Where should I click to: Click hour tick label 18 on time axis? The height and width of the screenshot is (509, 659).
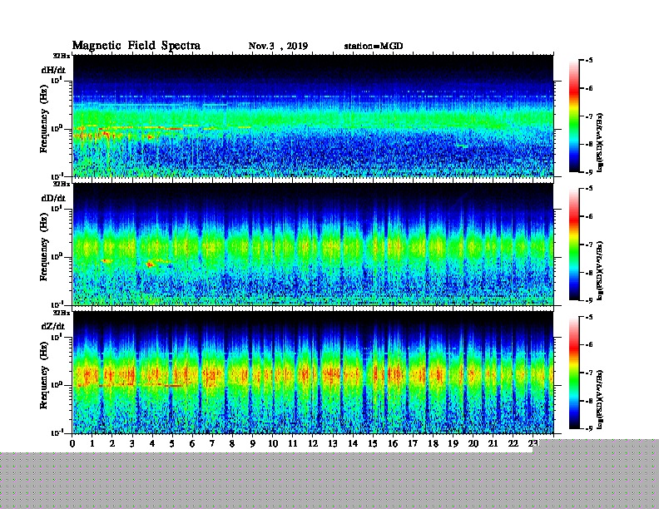tap(433, 443)
